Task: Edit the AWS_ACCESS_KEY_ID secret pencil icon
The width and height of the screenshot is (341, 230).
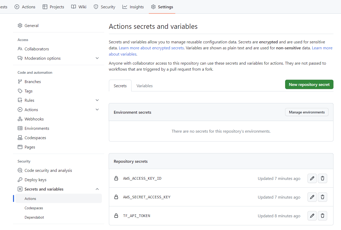Action: click(312, 178)
